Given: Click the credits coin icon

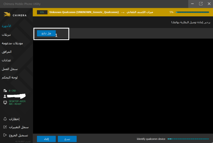Looking at the screenshot, I should (5, 90).
